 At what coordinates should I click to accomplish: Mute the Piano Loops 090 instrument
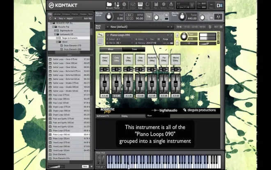pyautogui.click(x=177, y=43)
